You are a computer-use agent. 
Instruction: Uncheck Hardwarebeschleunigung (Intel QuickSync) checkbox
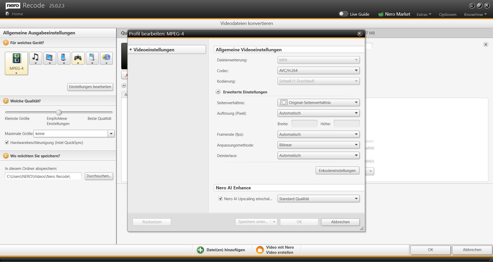click(7, 142)
